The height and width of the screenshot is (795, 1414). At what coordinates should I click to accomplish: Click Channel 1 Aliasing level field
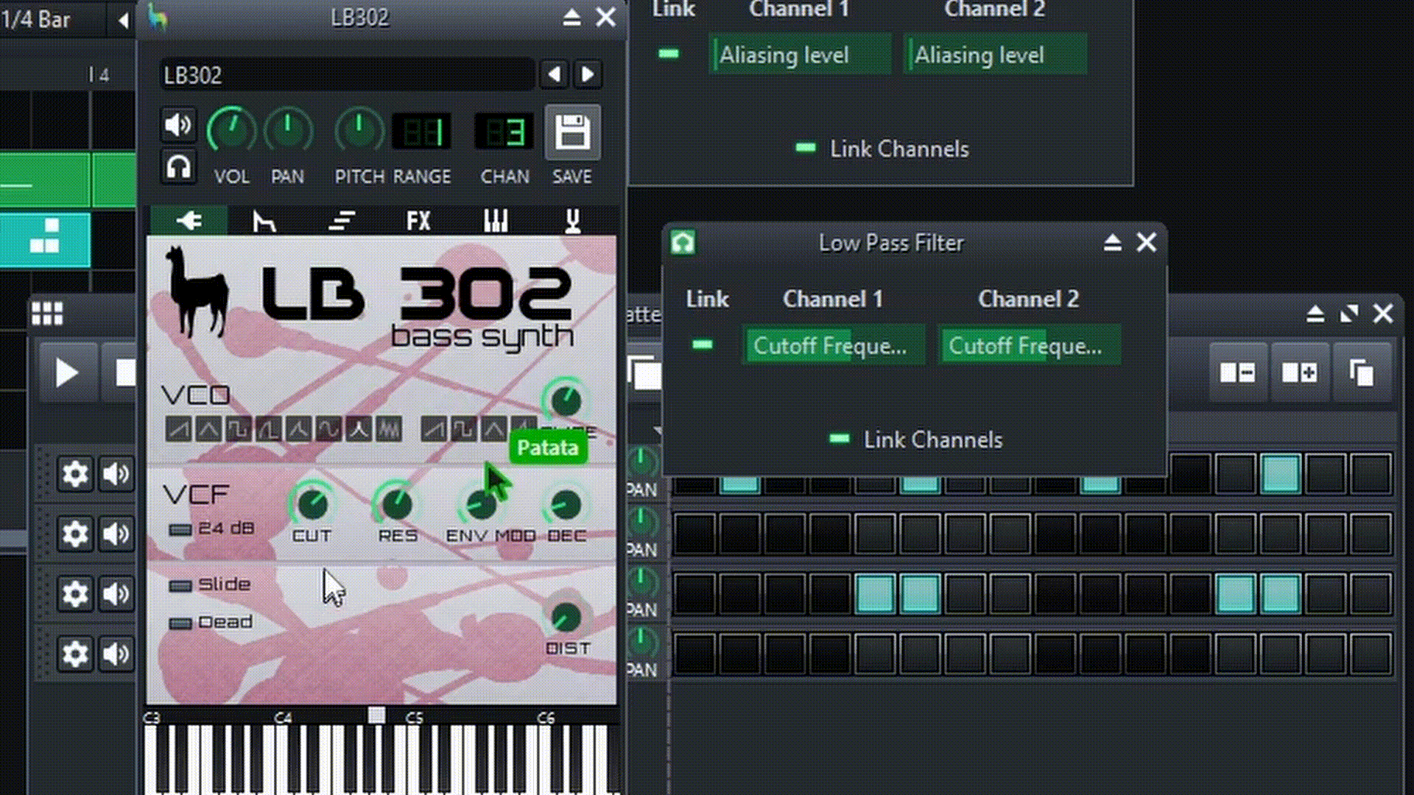pos(800,54)
